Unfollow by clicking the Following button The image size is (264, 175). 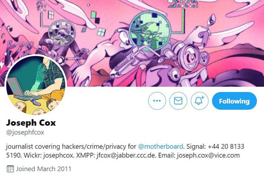[234, 101]
